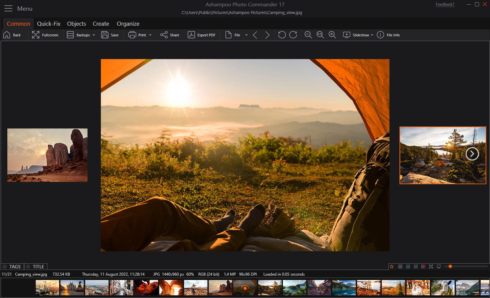The height and width of the screenshot is (298, 490).
Task: Toggle the TAGS overlay
Action: pyautogui.click(x=12, y=266)
